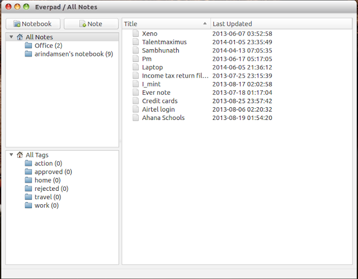Click the Xeno note page icon

135,33
